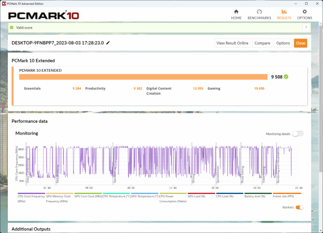
Task: Click the Photo Editing chart marker
Action: coord(242,175)
